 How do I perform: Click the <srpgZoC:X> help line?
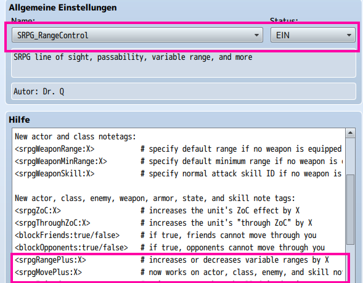tap(157, 210)
